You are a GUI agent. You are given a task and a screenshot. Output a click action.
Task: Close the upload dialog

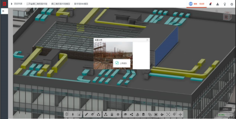(147, 40)
